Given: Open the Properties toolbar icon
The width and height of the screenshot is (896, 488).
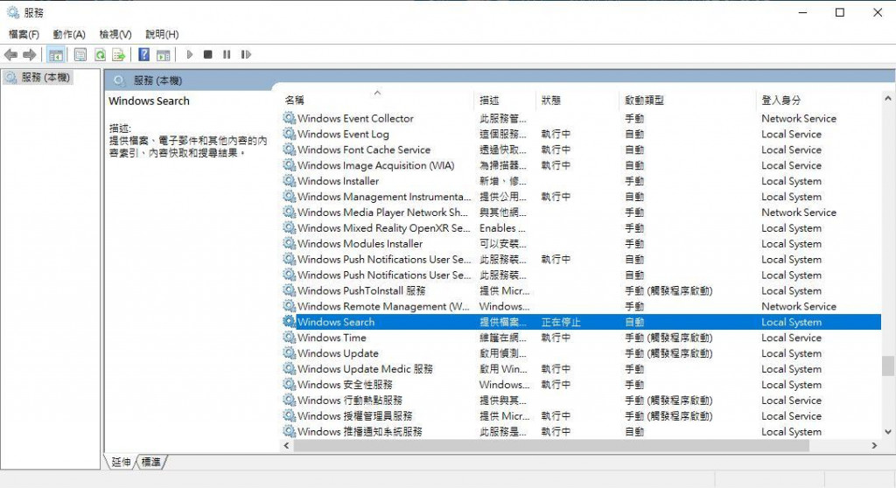Looking at the screenshot, I should tap(80, 55).
